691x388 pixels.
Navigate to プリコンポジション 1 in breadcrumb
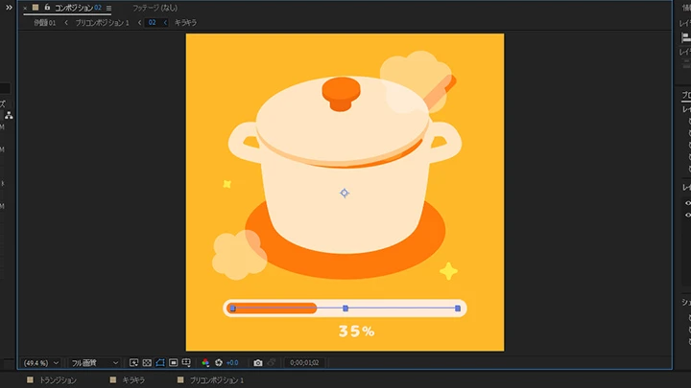tap(104, 22)
